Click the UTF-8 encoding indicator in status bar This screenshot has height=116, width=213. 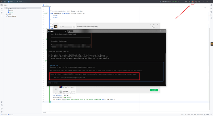189,115
